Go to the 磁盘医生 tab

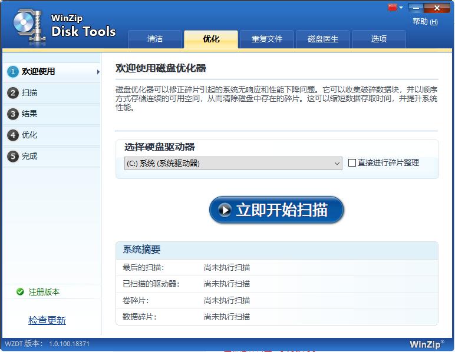tap(322, 39)
